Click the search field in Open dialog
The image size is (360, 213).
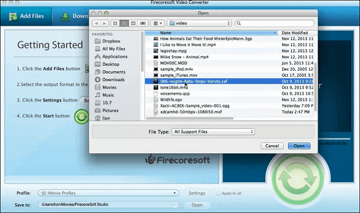[x=275, y=23]
